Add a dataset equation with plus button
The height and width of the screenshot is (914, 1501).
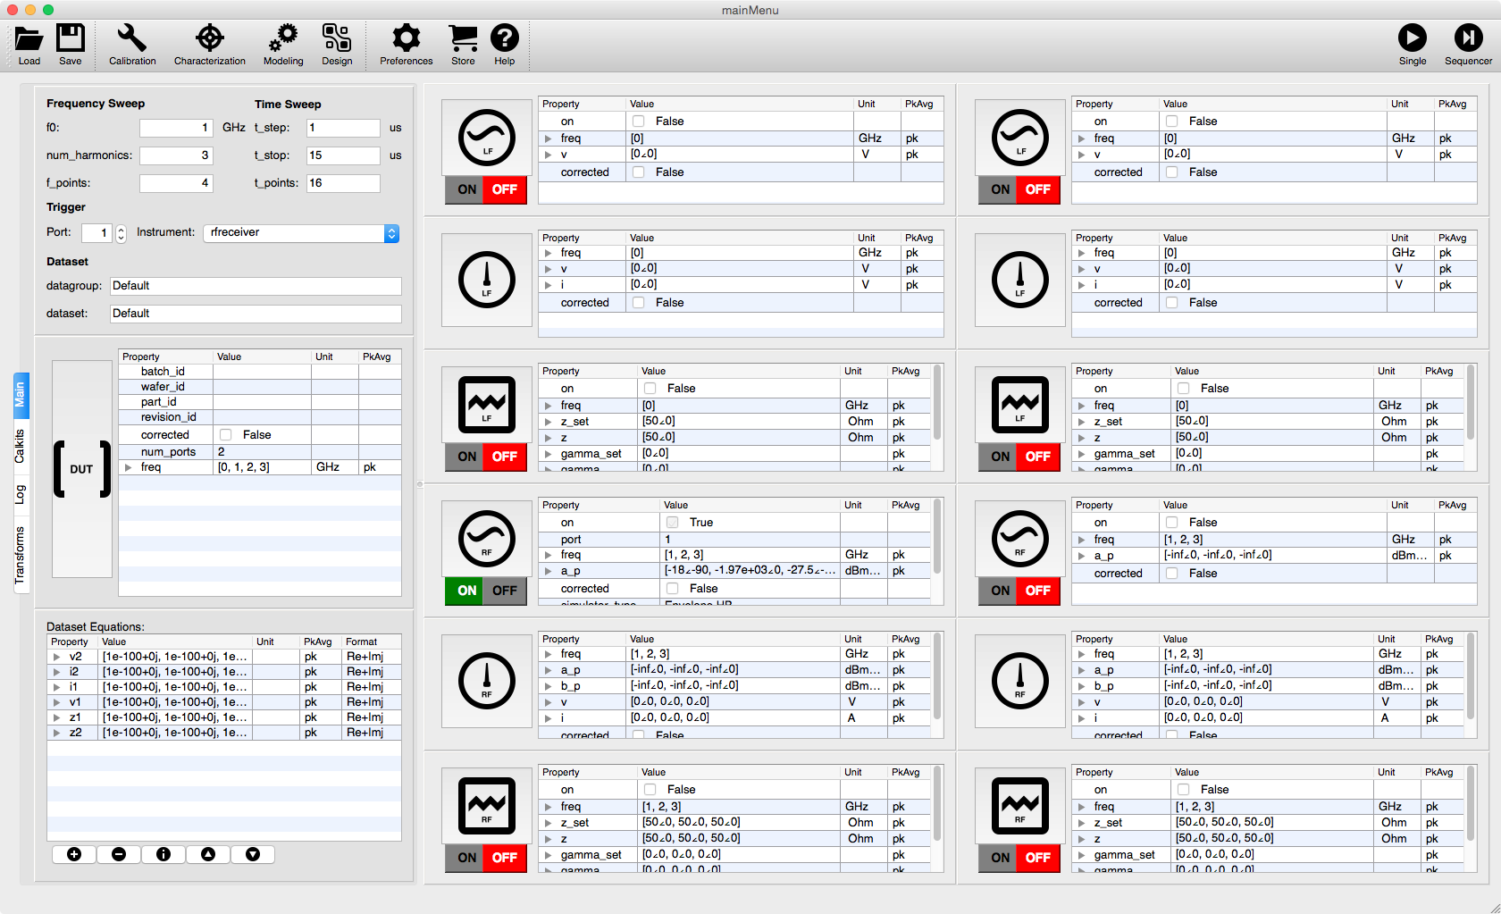pyautogui.click(x=74, y=854)
